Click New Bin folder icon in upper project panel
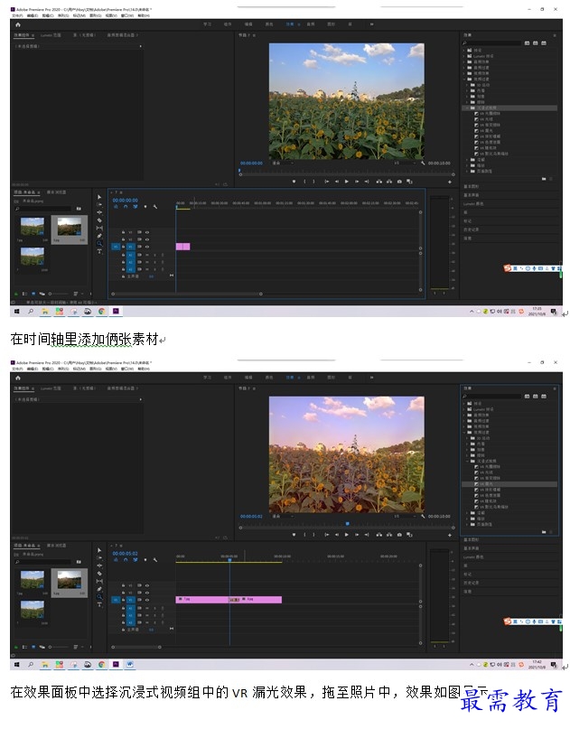This screenshot has width=570, height=729. point(79,209)
